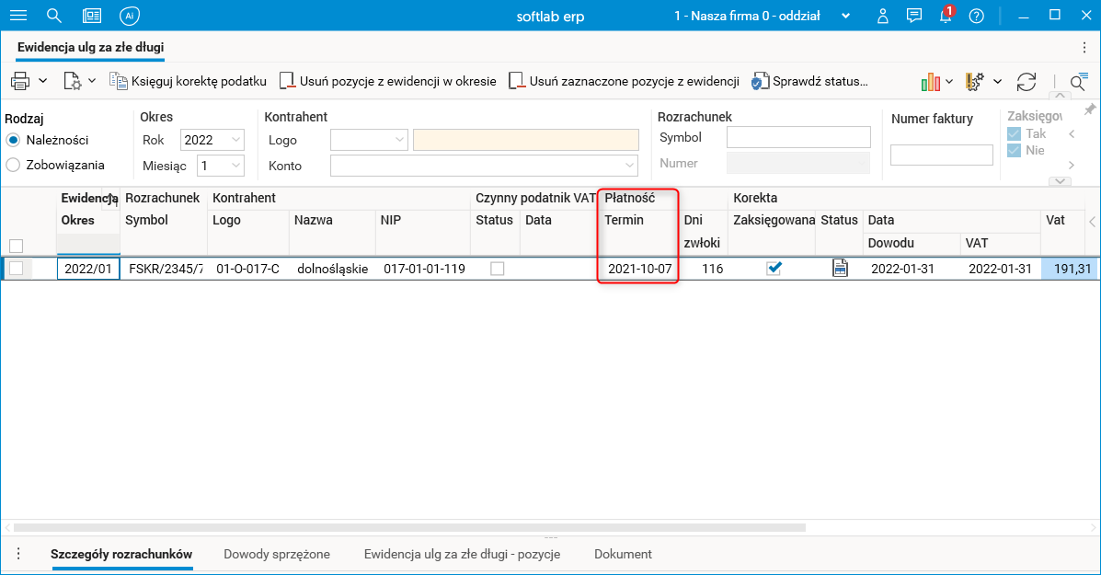Toggle the Nie checkbox under Zaksięgowane
Screen dimensions: 1101x575
tap(1014, 150)
